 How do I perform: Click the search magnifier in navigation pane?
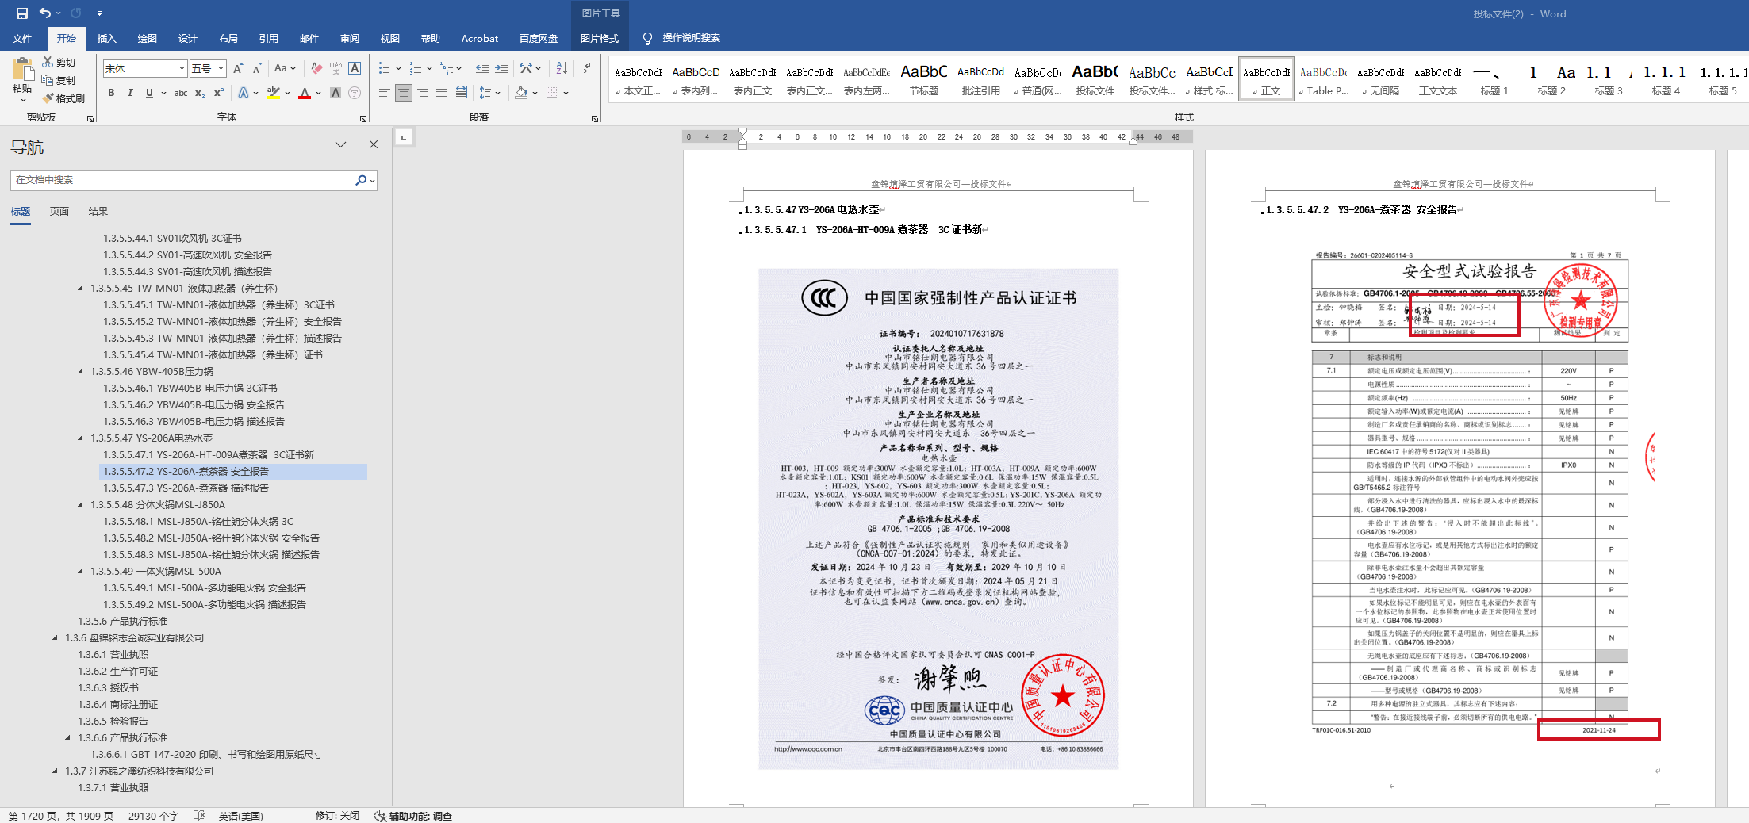(361, 180)
